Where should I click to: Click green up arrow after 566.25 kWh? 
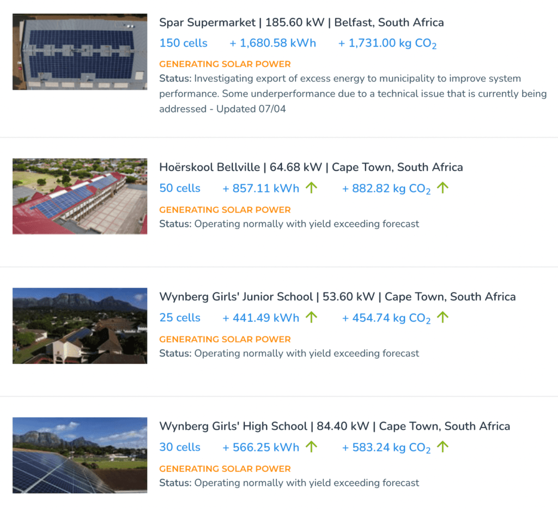[311, 447]
